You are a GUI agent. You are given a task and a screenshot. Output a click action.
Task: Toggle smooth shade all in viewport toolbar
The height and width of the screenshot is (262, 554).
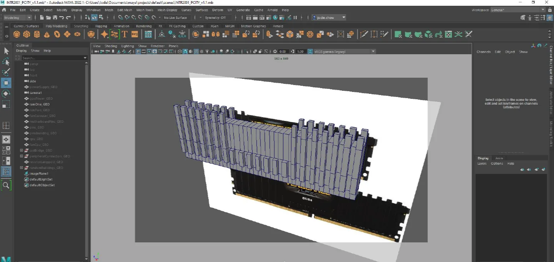[185, 51]
